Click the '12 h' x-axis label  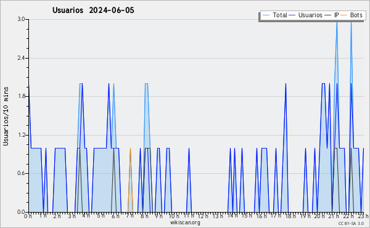point(203,216)
